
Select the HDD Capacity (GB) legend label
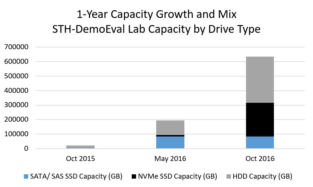(x=262, y=176)
